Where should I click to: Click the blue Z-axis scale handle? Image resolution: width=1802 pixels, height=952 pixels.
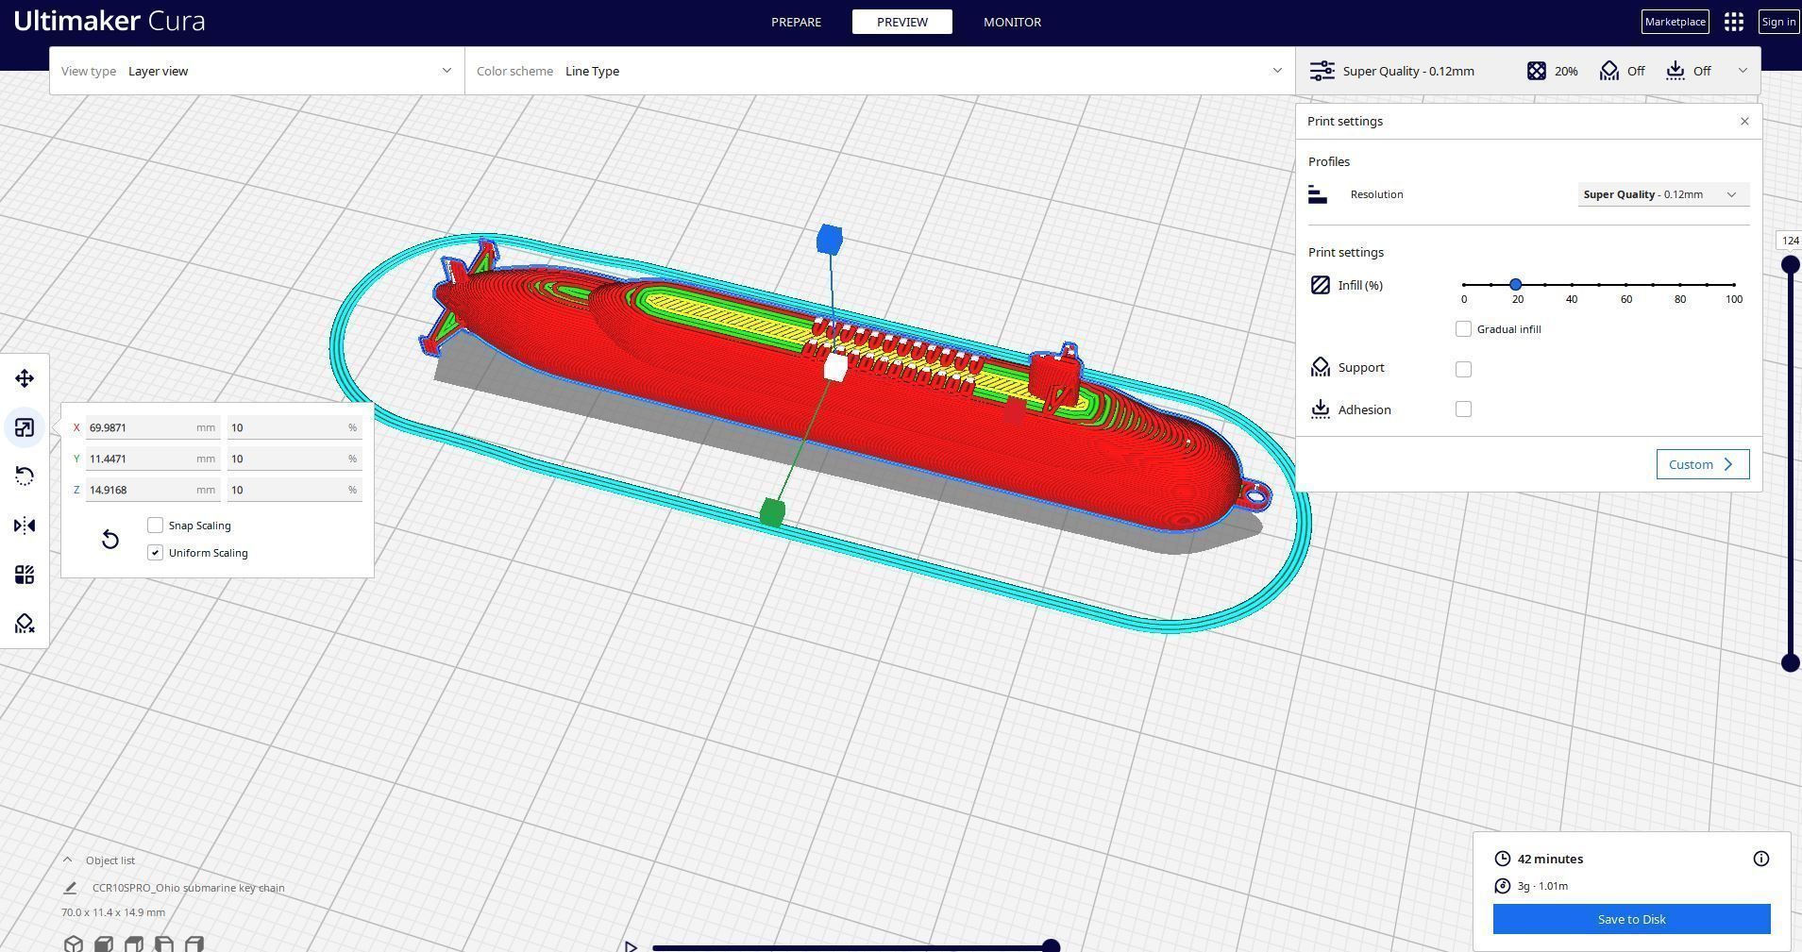pyautogui.click(x=829, y=240)
